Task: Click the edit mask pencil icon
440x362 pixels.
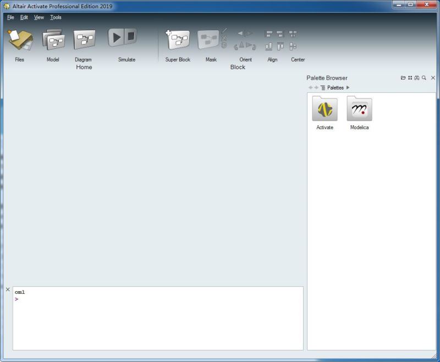Action: (x=224, y=31)
